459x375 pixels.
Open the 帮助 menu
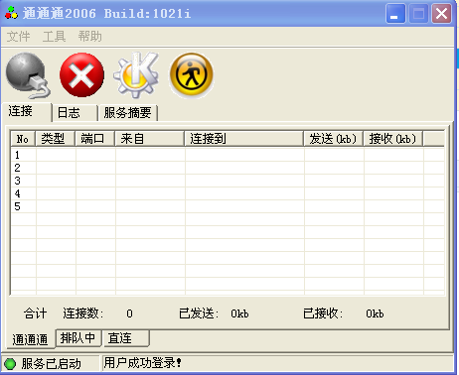89,36
